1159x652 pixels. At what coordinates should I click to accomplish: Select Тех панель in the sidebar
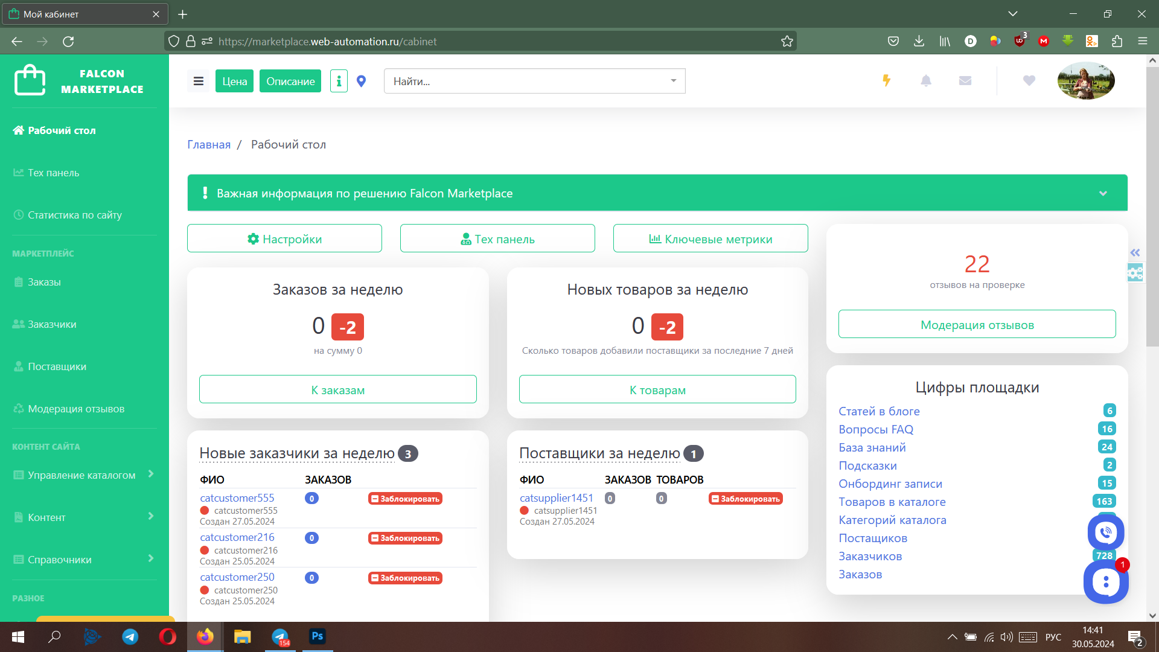pos(53,173)
